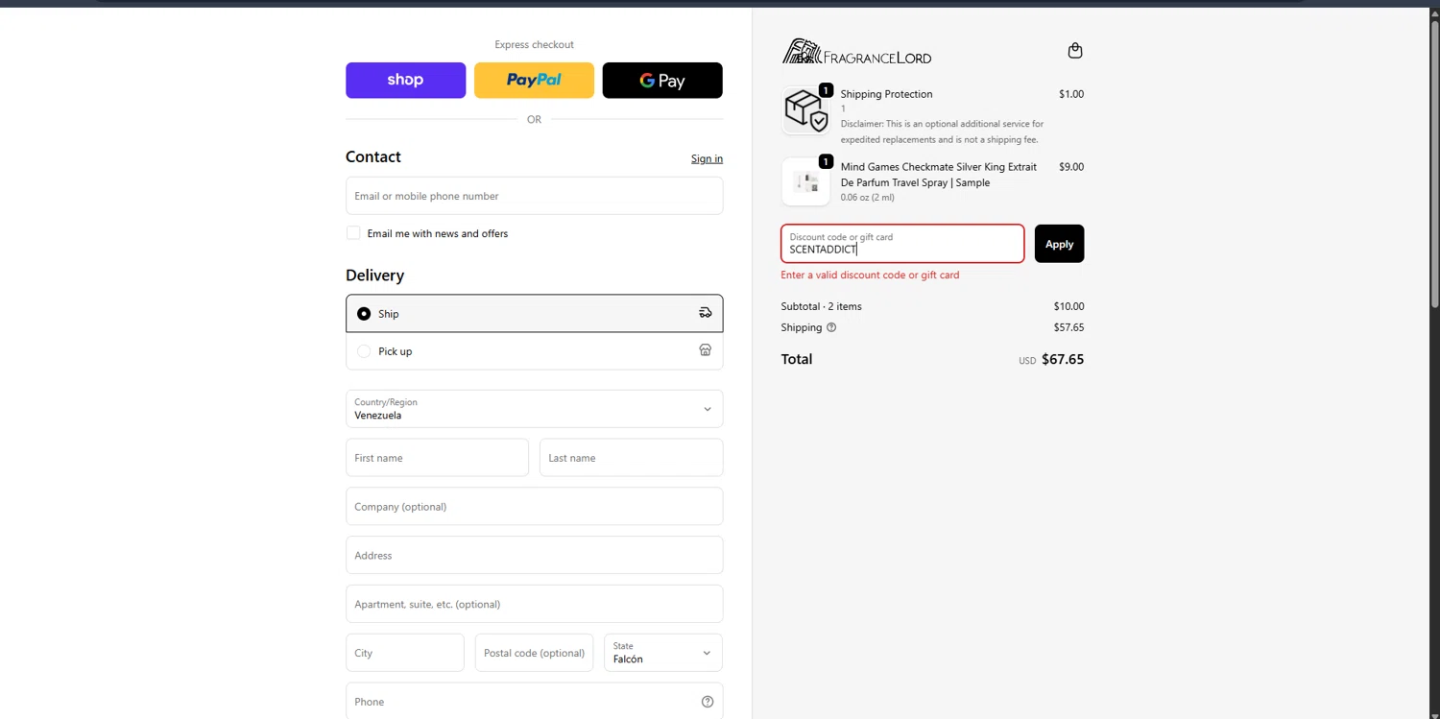Focus the Company (optional) field
Viewport: 1440px width, 719px height.
[x=534, y=507]
